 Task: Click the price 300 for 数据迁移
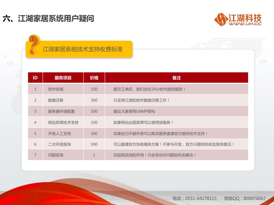94,100
